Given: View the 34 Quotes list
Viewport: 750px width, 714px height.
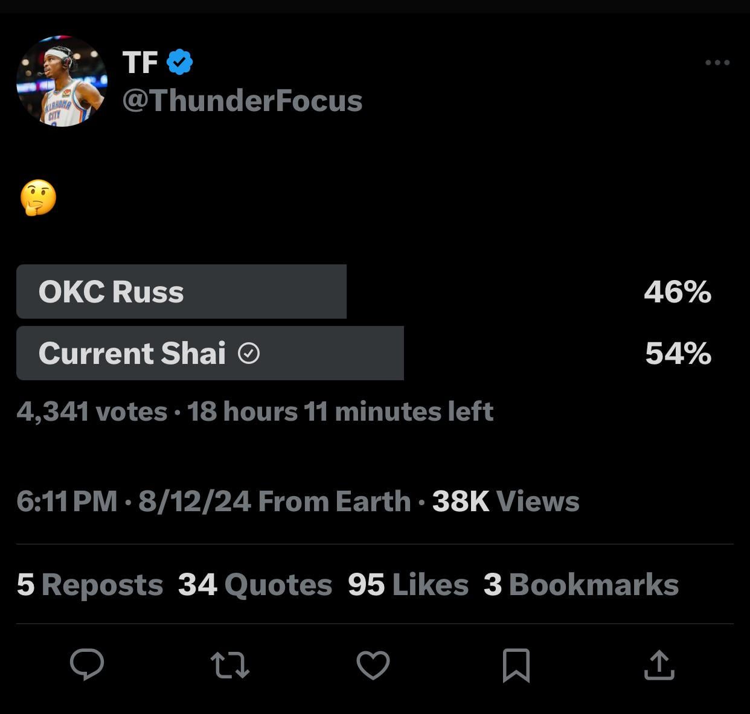Looking at the screenshot, I should (255, 585).
